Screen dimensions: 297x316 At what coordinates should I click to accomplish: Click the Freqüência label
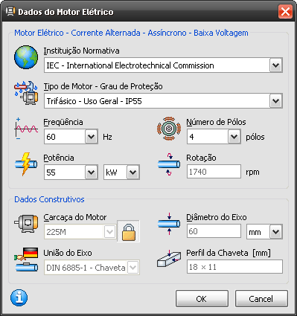[x=63, y=122]
